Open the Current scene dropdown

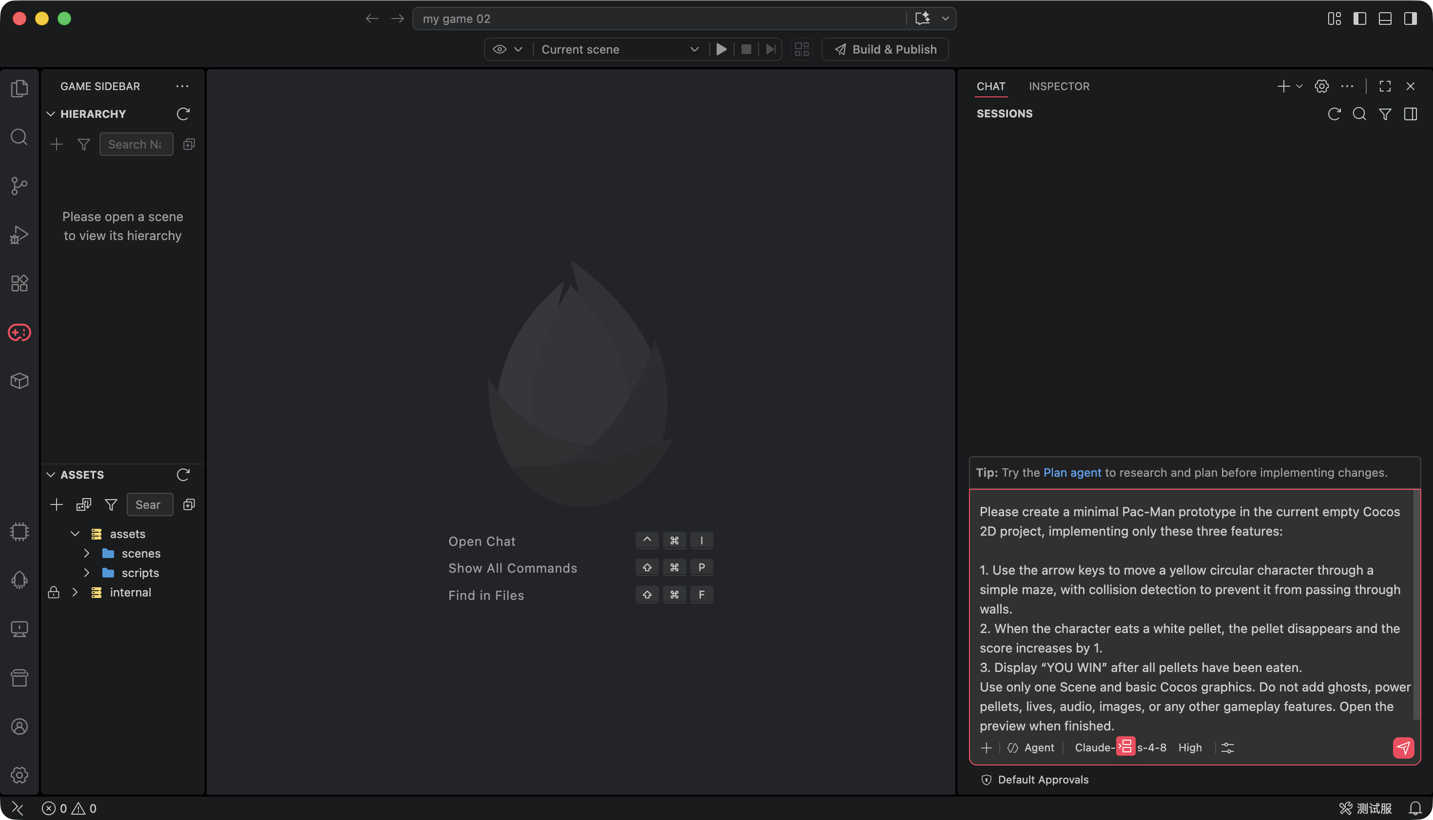[620, 49]
